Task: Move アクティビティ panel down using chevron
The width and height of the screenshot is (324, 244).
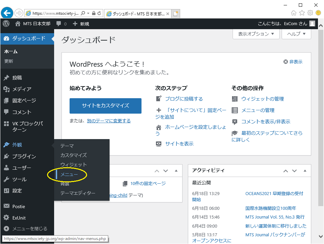Action: click(295, 171)
